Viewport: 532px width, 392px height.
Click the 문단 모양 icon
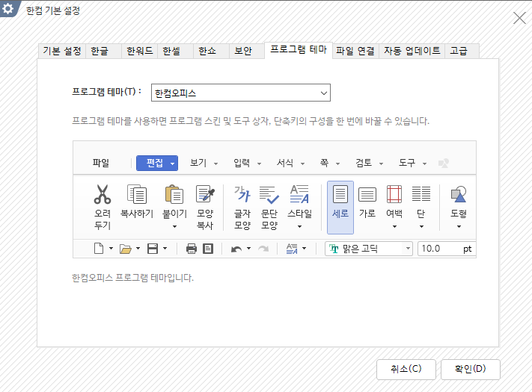[269, 195]
